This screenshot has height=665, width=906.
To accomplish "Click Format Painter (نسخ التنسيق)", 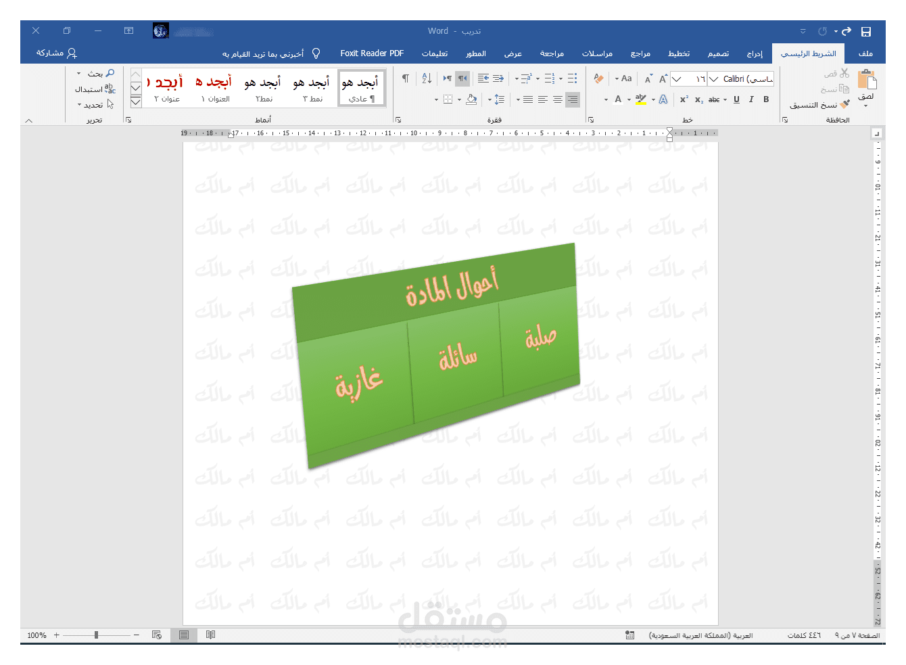I will [819, 105].
